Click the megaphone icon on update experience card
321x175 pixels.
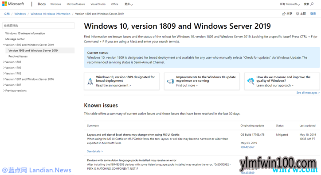point(170,81)
